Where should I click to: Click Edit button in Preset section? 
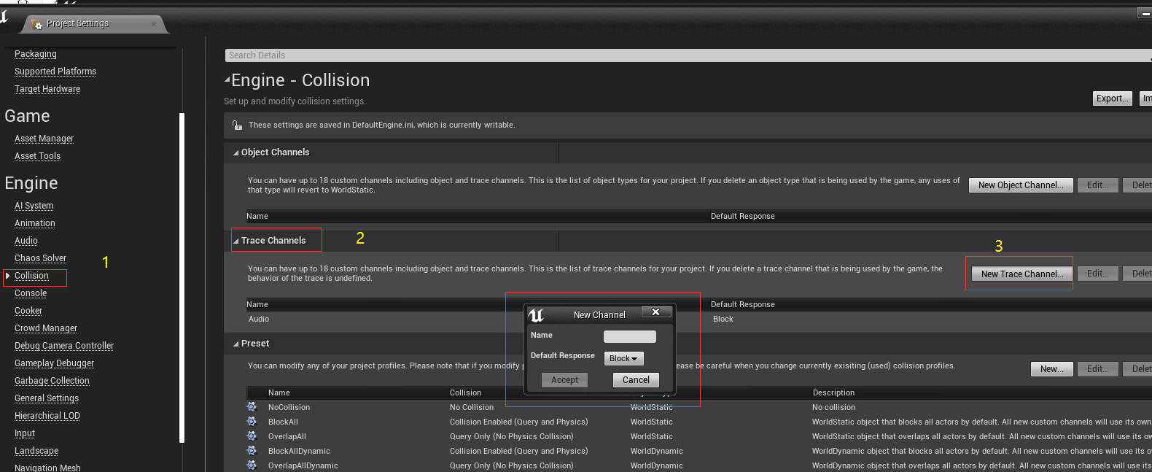click(x=1097, y=369)
